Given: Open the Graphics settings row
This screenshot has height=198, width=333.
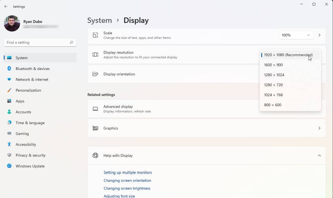Looking at the screenshot, I should pos(206,128).
